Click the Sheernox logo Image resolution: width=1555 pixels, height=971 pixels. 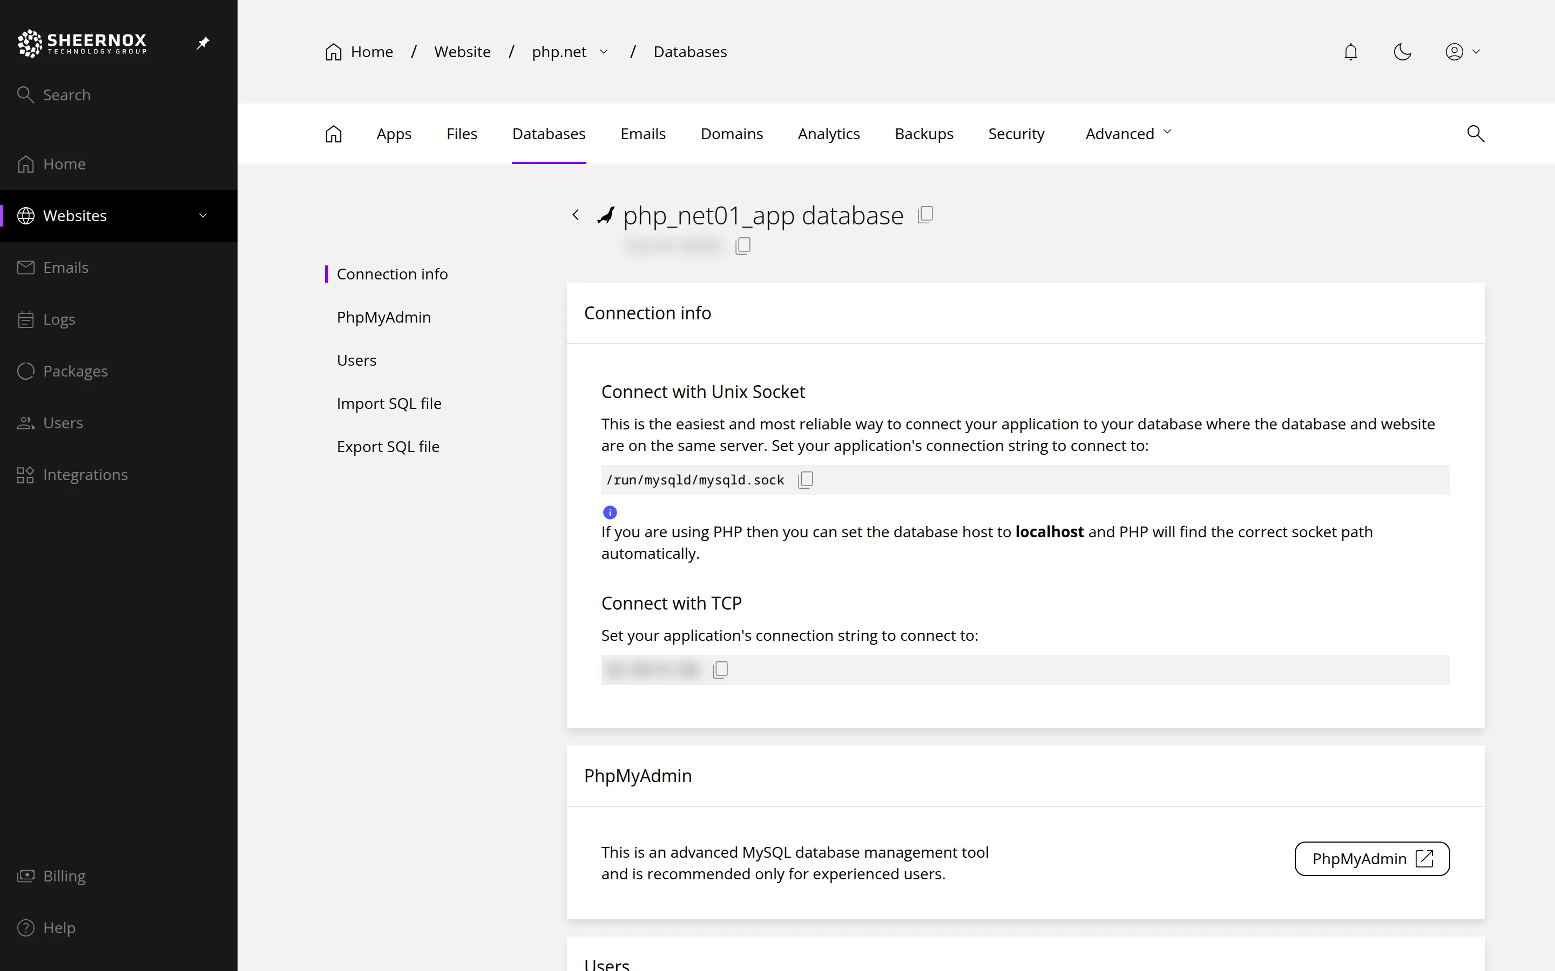[x=82, y=43]
